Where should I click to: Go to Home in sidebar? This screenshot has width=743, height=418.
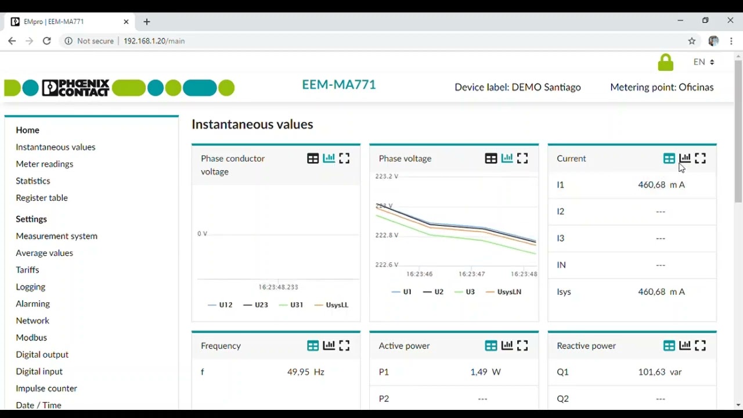(28, 130)
